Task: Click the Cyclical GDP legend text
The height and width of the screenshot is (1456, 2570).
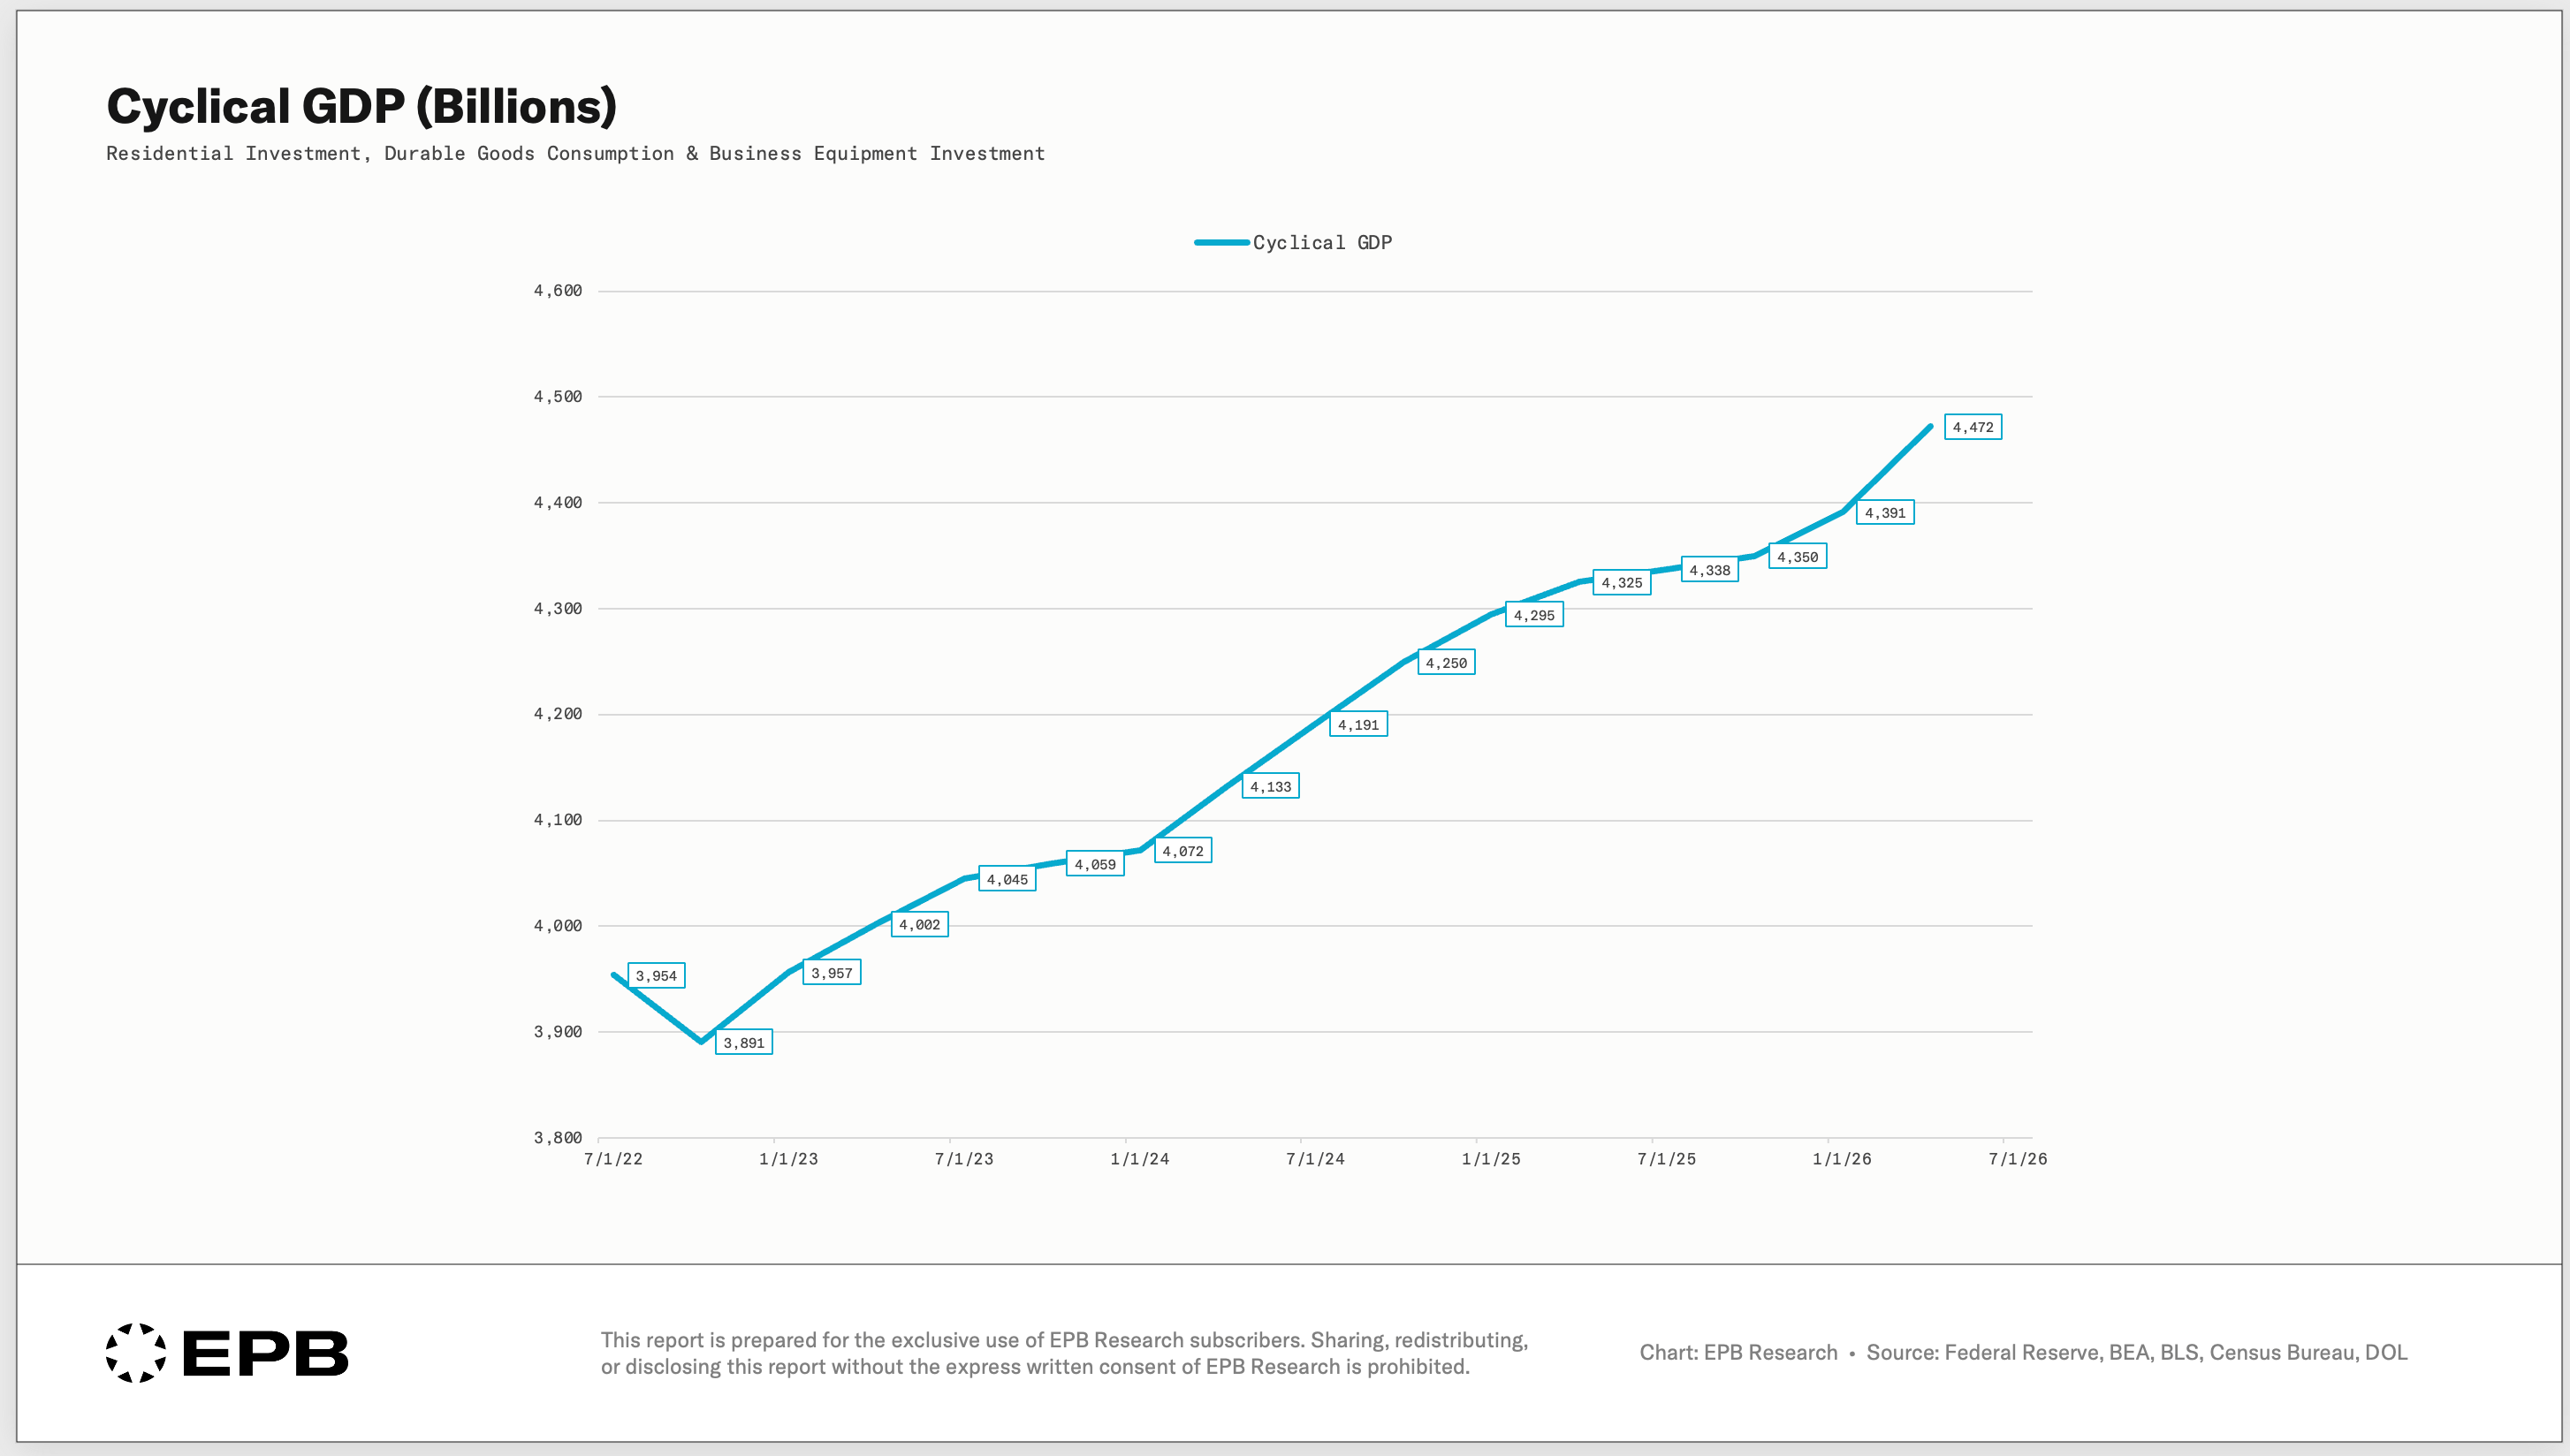Action: [1322, 243]
